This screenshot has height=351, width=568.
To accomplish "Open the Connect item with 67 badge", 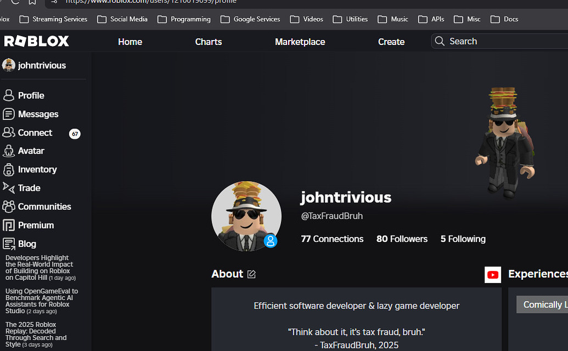I will tap(41, 133).
